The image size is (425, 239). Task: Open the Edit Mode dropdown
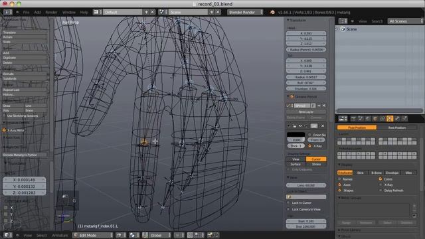pos(93,235)
